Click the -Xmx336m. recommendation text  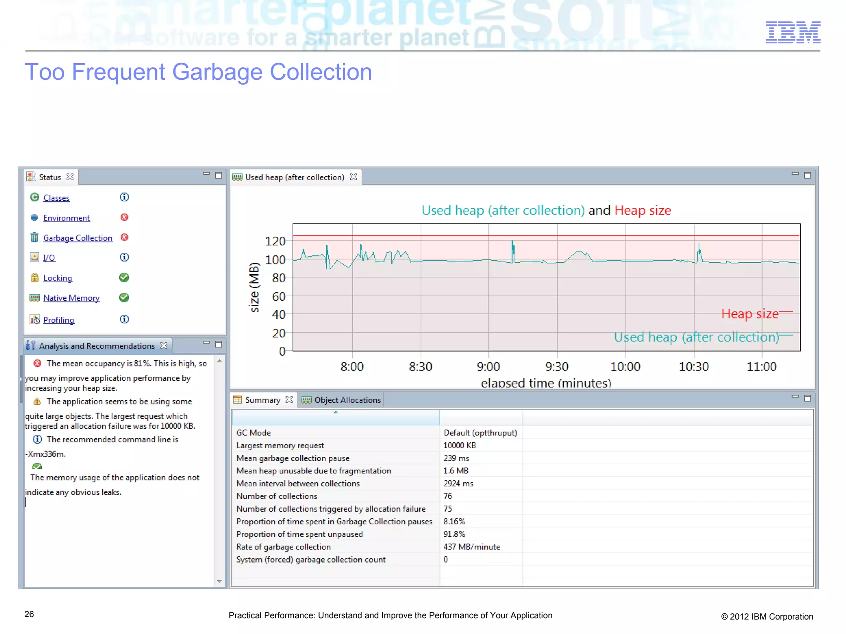coord(45,454)
